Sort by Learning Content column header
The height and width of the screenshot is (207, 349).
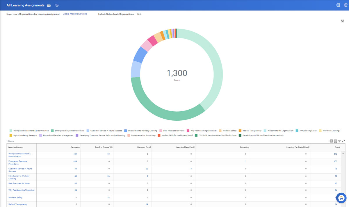tap(22, 147)
